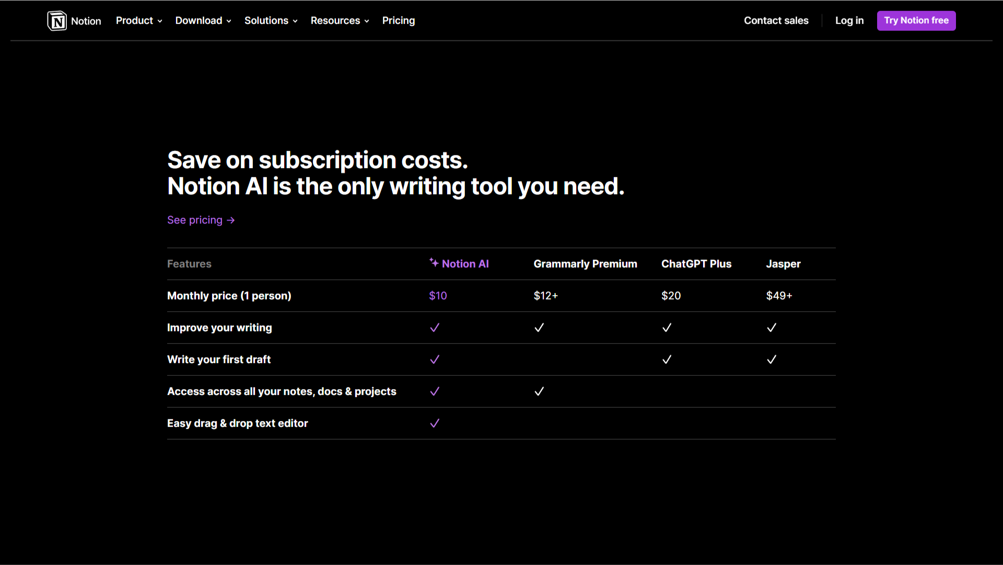Click Notion AI checkmark for Write your first draft
The image size is (1003, 565).
435,360
